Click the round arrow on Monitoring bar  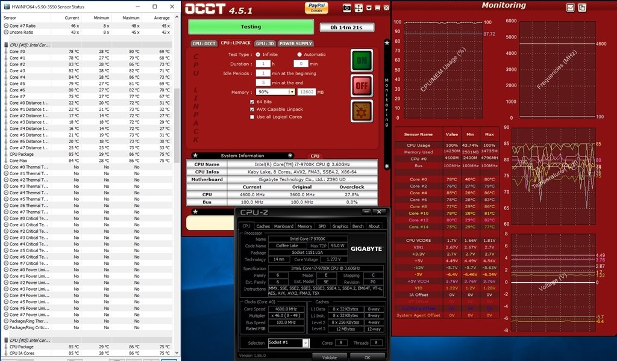click(387, 166)
